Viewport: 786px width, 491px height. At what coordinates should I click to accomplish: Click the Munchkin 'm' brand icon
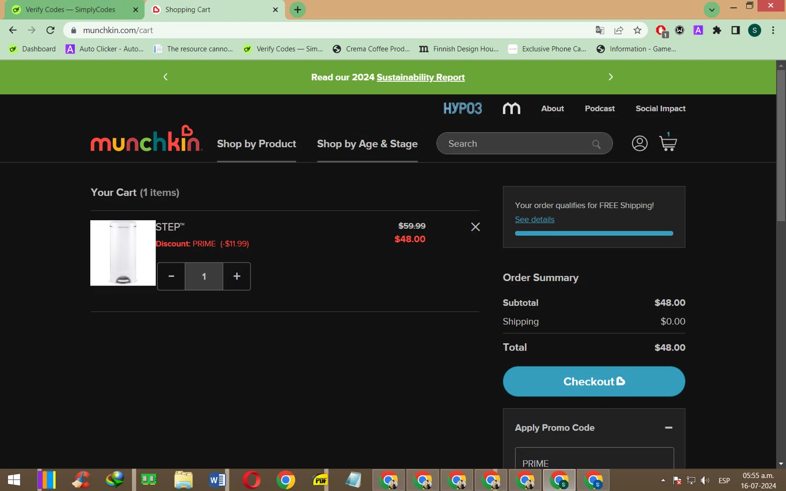[x=511, y=108]
